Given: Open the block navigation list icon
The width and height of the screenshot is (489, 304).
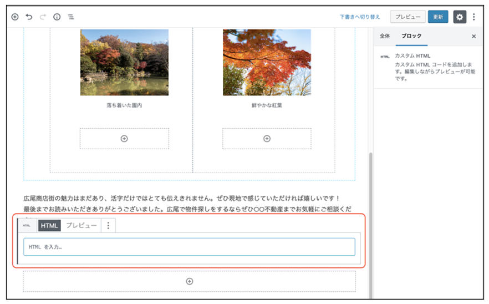Looking at the screenshot, I should pyautogui.click(x=71, y=17).
